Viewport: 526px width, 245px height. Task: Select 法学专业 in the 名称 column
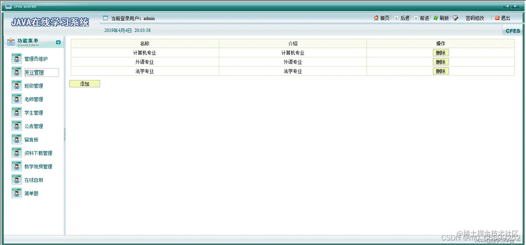(145, 71)
